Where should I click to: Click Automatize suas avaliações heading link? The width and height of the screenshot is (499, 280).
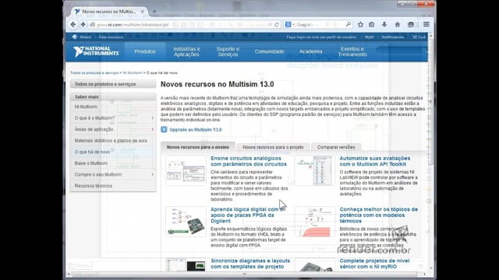point(375,161)
